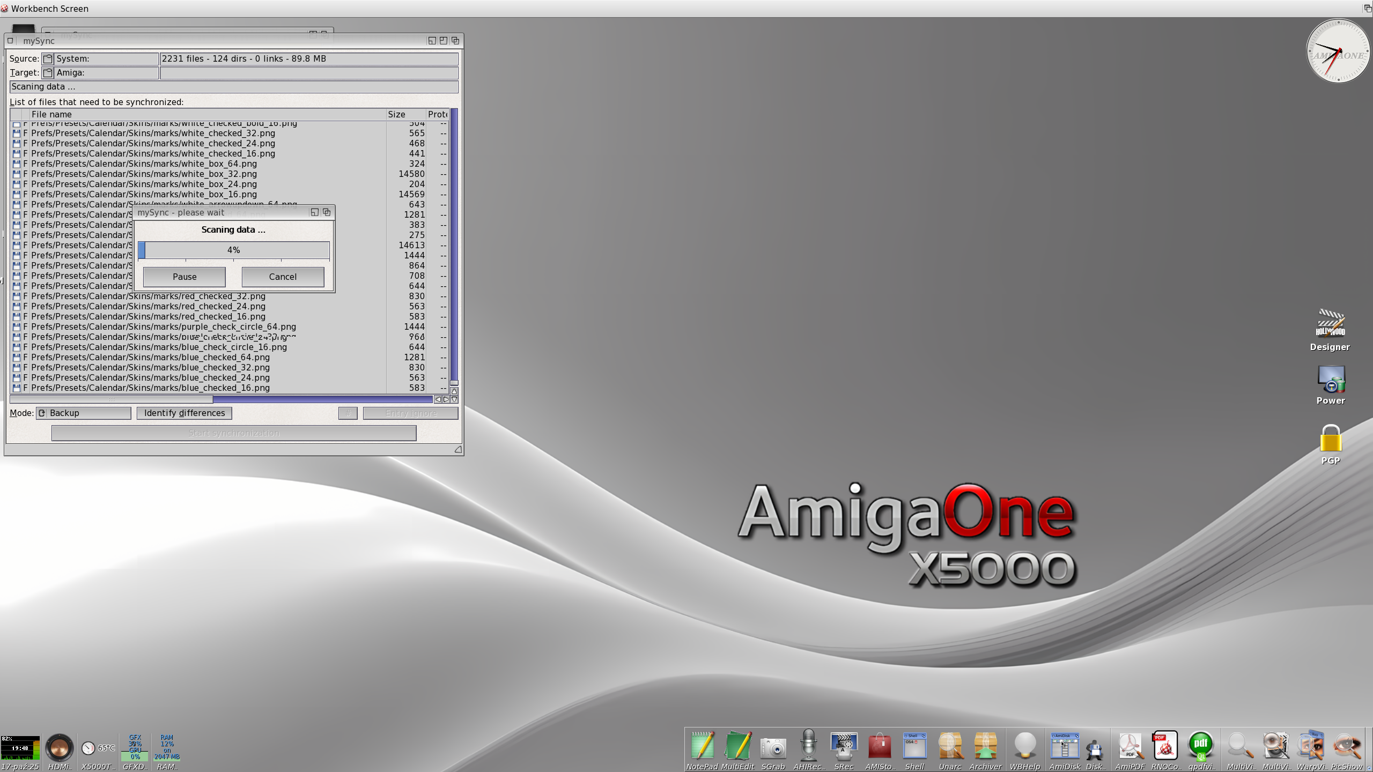This screenshot has width=1373, height=772.
Task: Open AmiPDF viewer in dock
Action: pyautogui.click(x=1130, y=746)
